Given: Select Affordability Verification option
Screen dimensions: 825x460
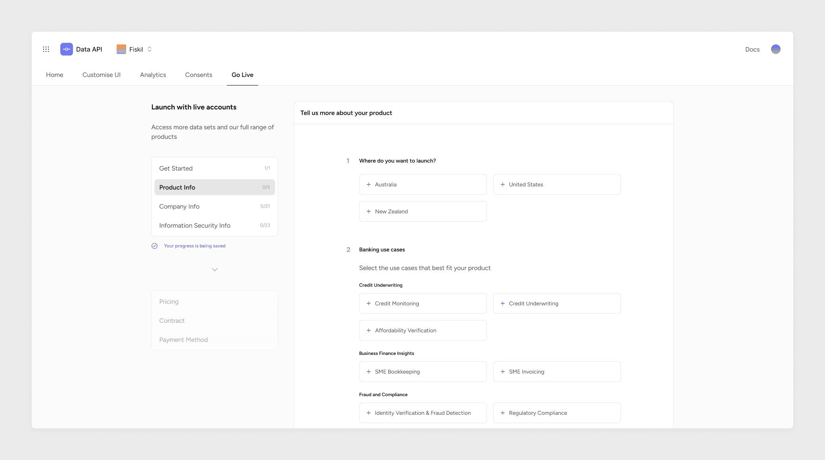Looking at the screenshot, I should 422,330.
